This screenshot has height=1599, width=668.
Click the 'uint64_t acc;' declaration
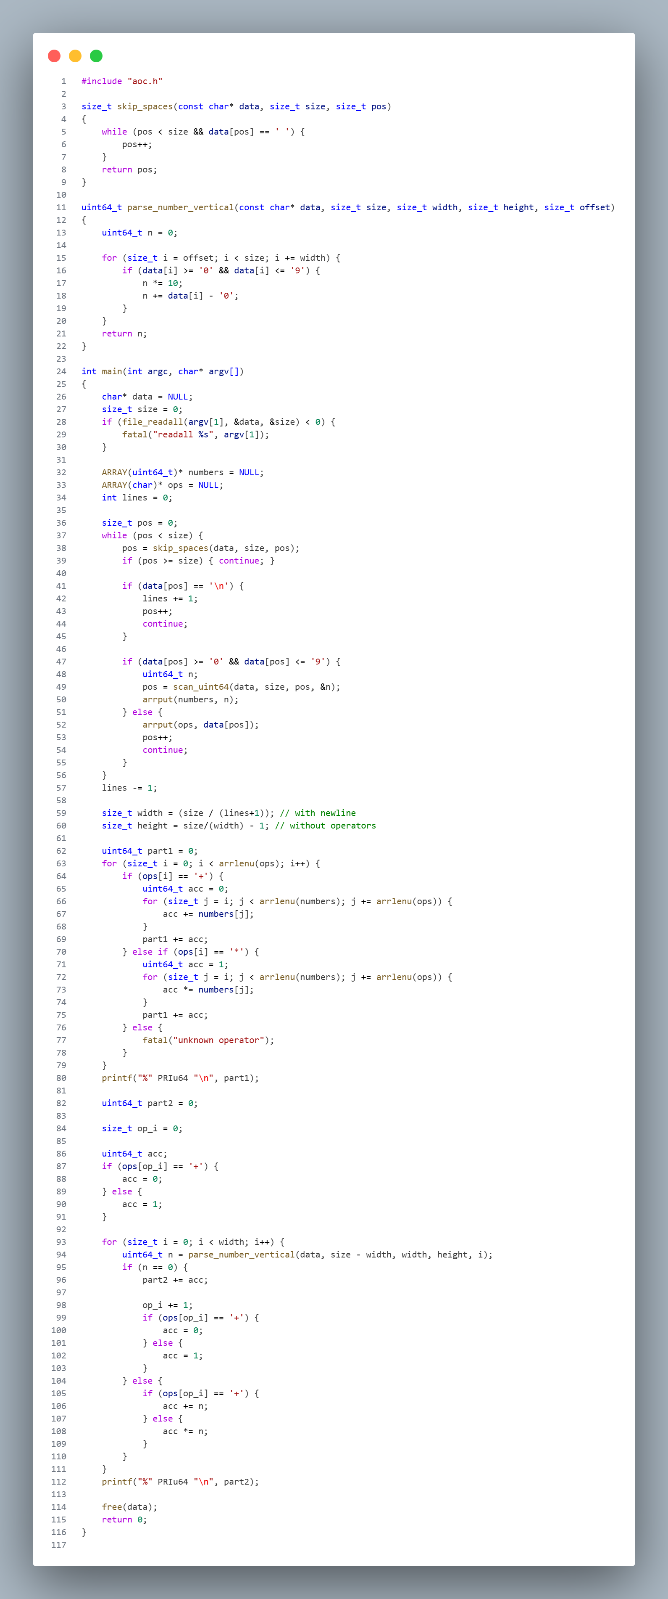134,1154
